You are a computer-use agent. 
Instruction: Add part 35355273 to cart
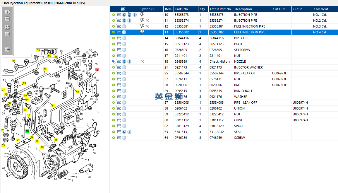coord(119,15)
